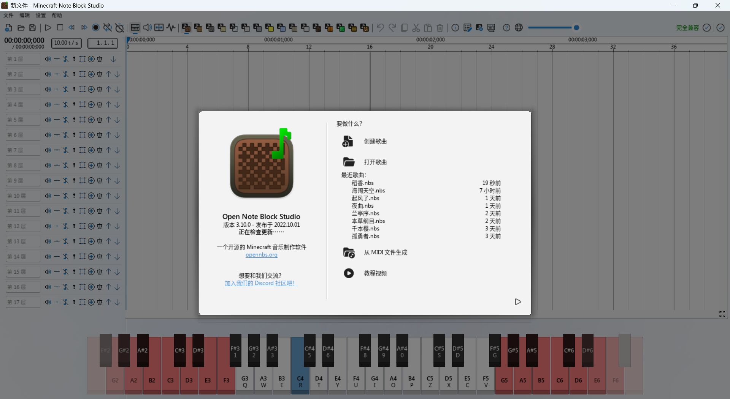The width and height of the screenshot is (730, 399).
Task: Click the new song toolbar icon
Action: [8, 28]
